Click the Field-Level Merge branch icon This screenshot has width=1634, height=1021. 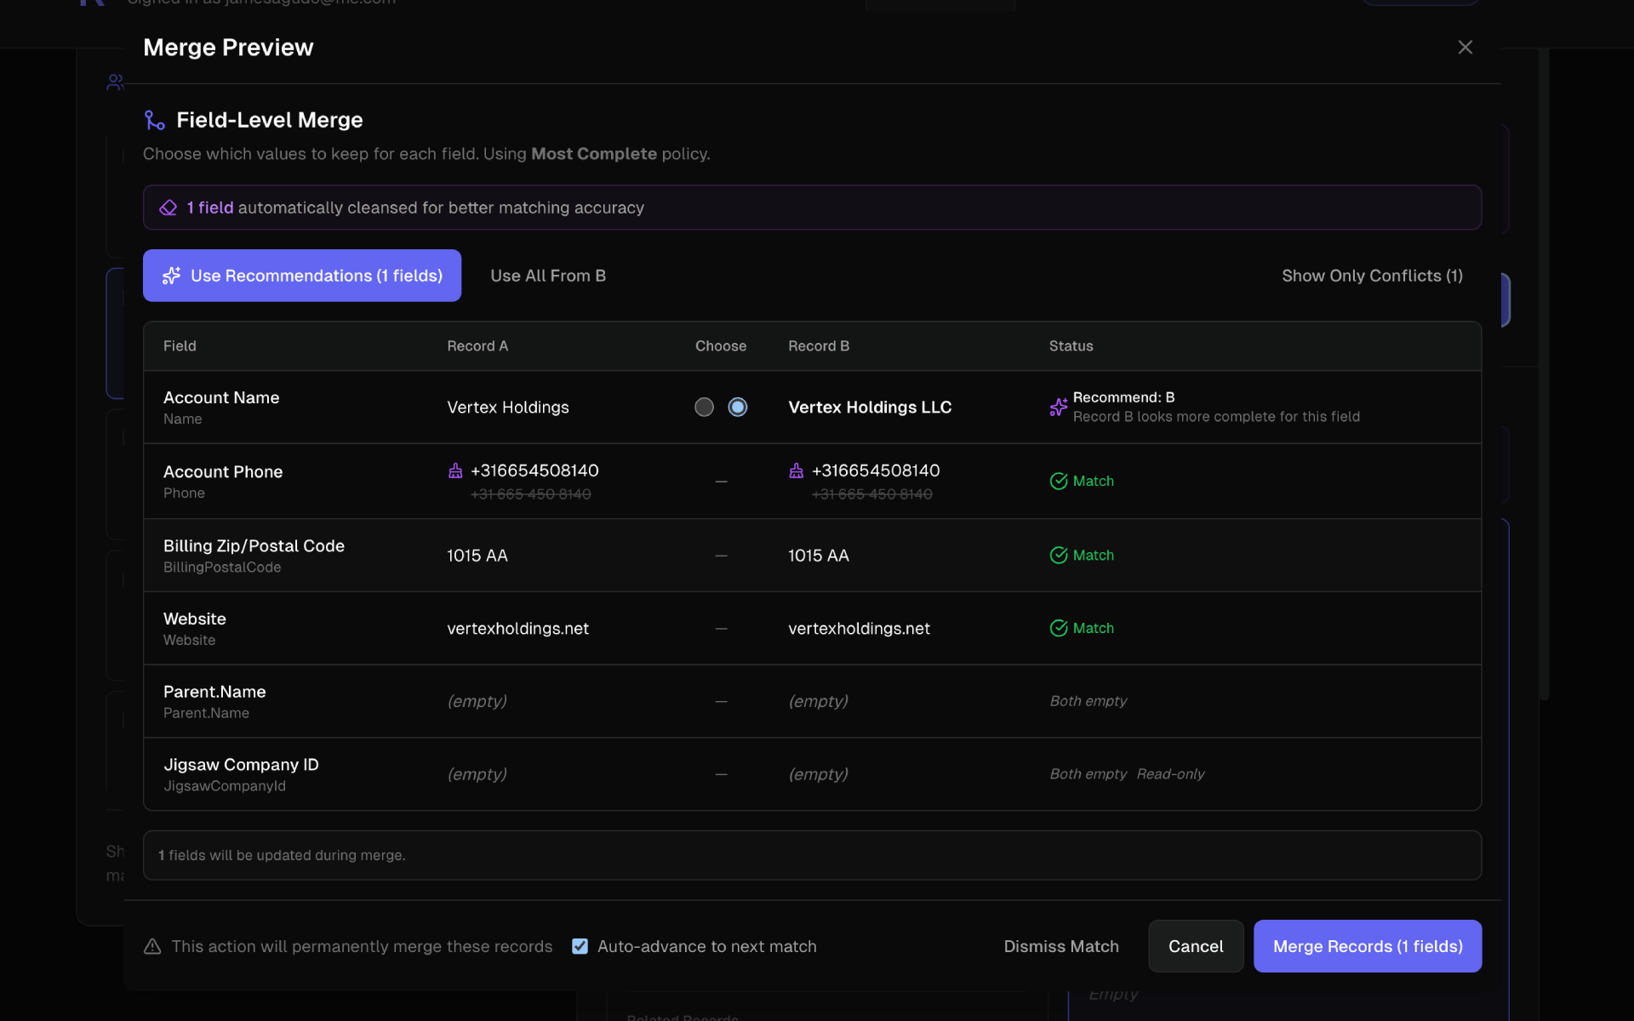(x=154, y=120)
